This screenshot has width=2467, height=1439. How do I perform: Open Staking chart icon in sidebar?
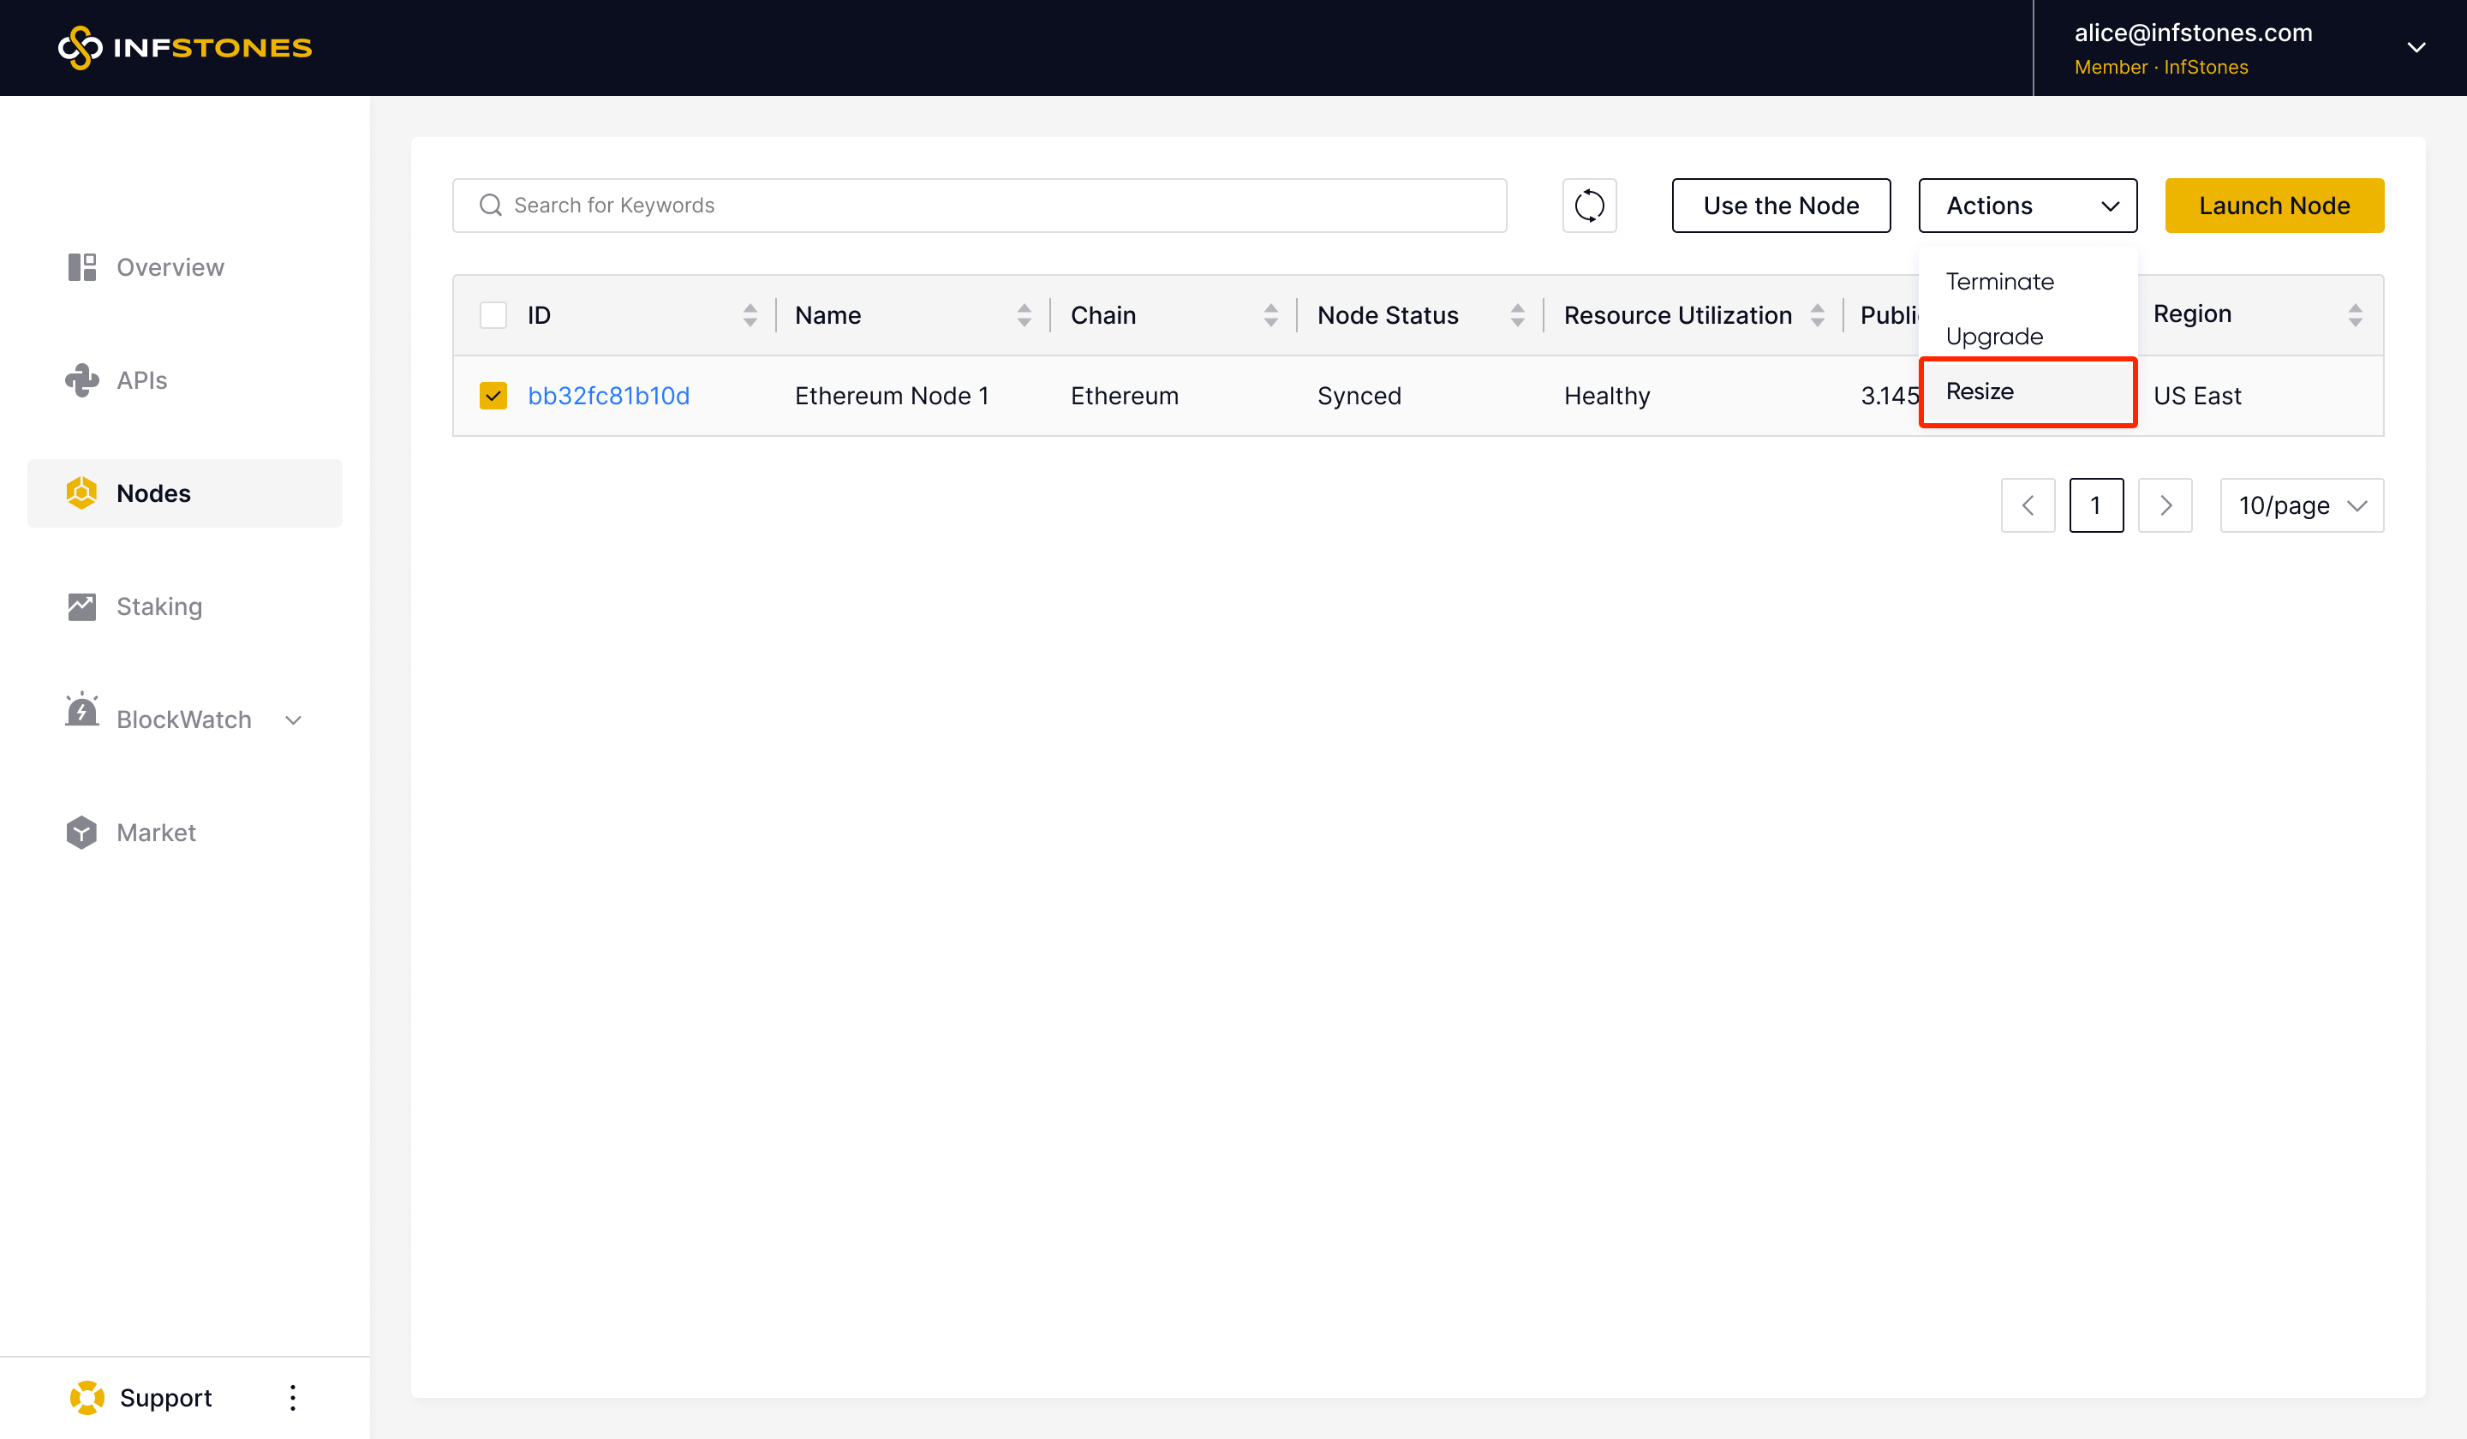(x=82, y=607)
